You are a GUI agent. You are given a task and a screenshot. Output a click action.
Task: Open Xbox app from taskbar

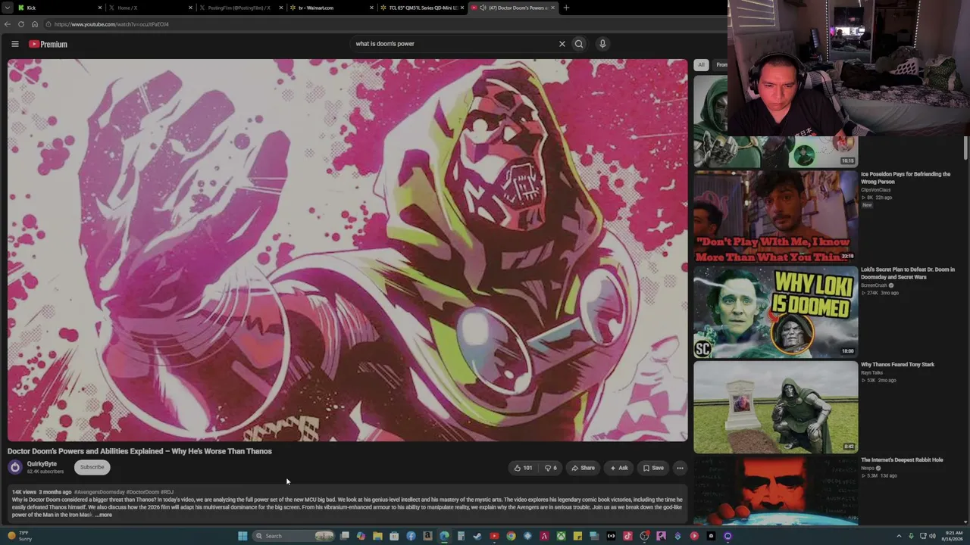(x=561, y=536)
